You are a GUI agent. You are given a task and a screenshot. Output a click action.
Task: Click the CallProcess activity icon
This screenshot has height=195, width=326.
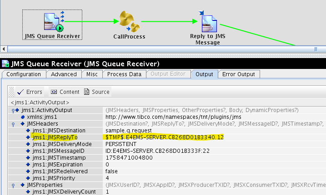[129, 22]
